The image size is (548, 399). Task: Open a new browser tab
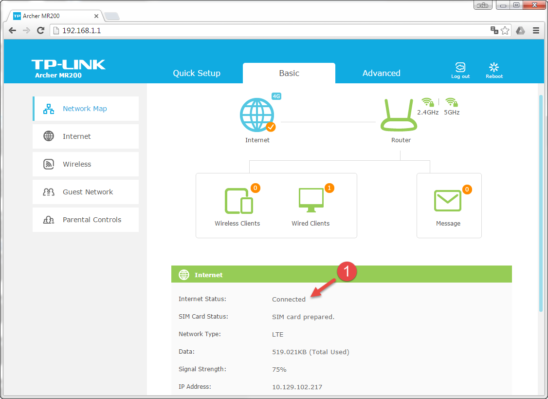(112, 16)
